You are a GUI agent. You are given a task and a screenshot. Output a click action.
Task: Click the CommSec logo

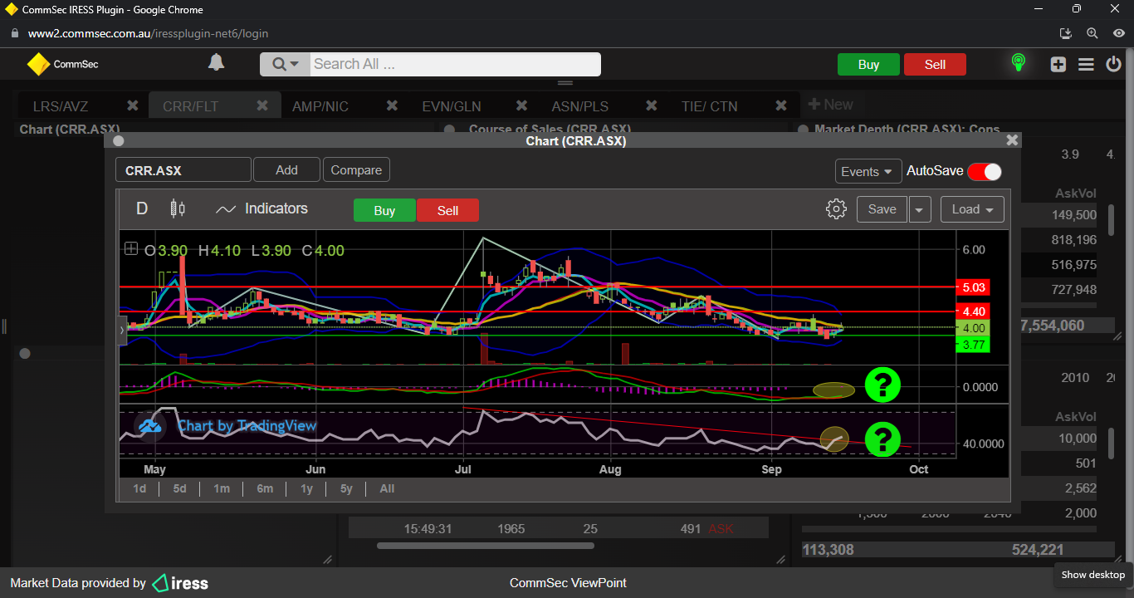[x=63, y=64]
